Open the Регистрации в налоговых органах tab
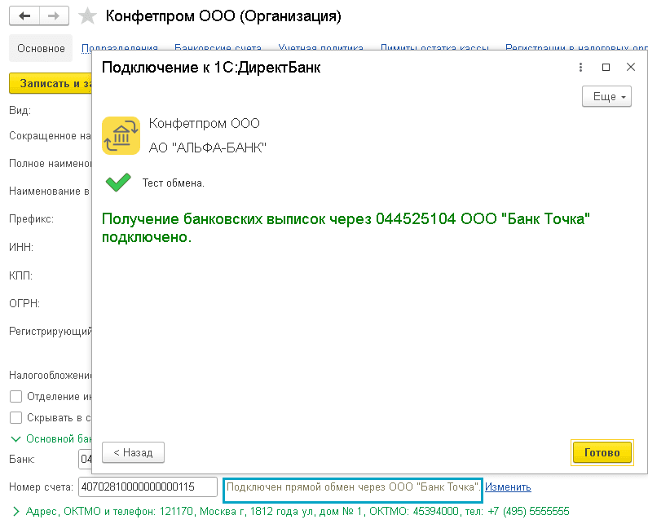This screenshot has width=648, height=524. (x=576, y=47)
